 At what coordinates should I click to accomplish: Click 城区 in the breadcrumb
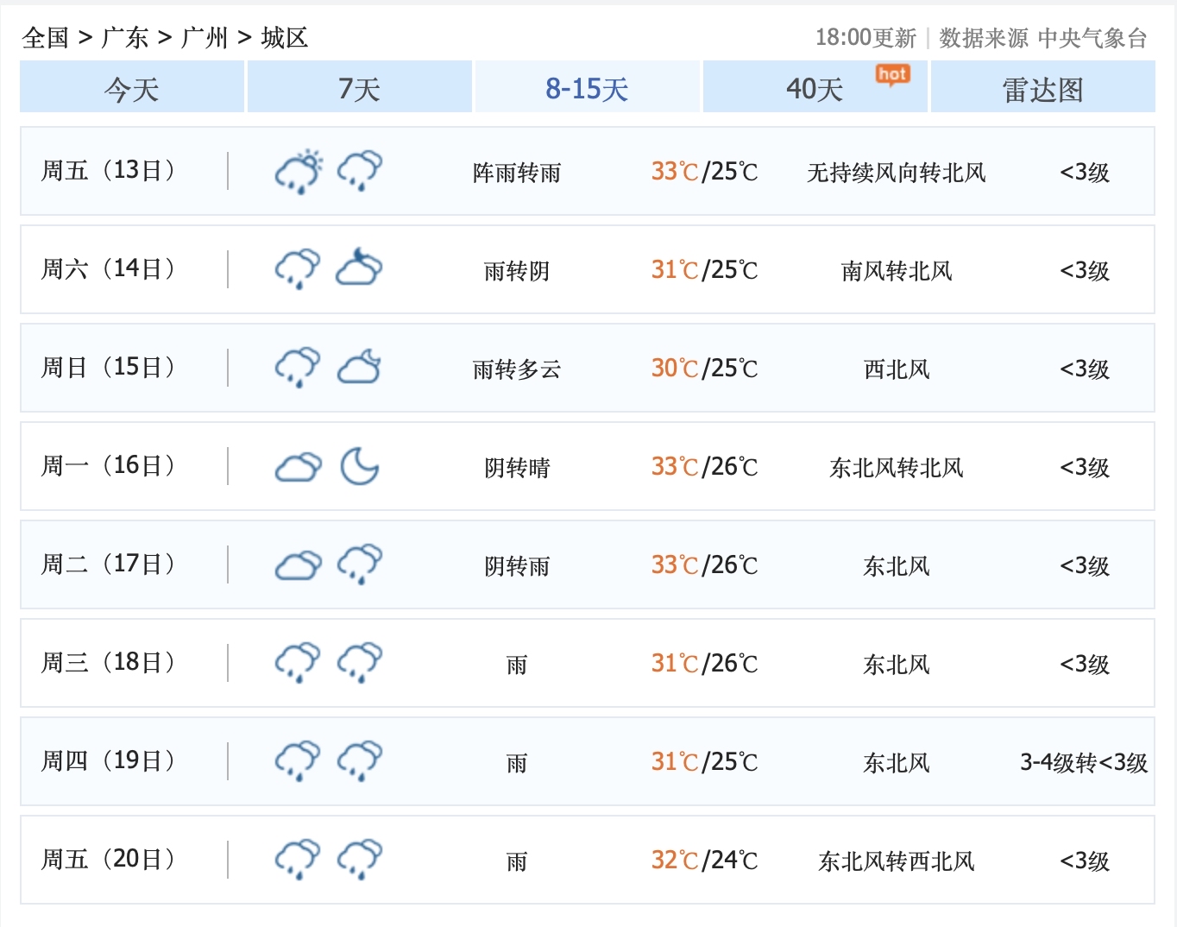tap(284, 37)
